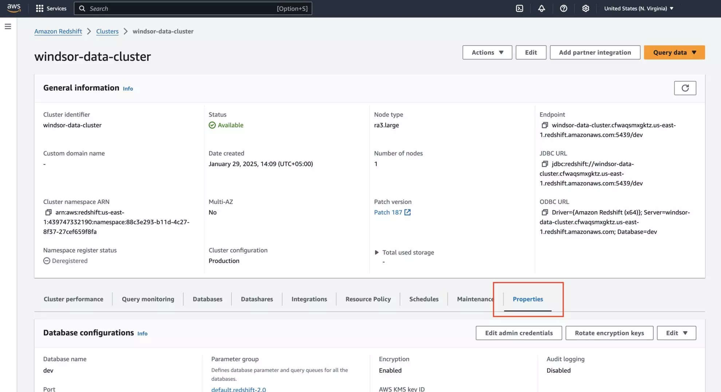Select the Properties tab
The image size is (721, 392).
(x=528, y=299)
